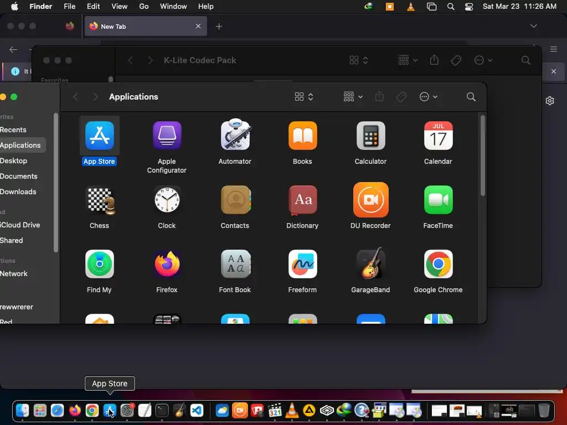This screenshot has height=425, width=567.
Task: Open search in the Applications window
Action: click(471, 96)
